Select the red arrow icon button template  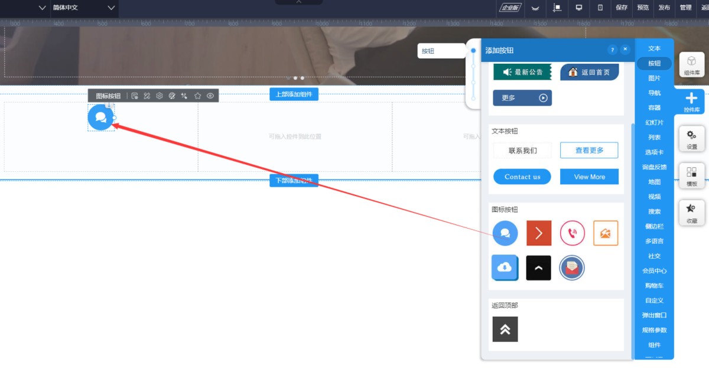[538, 233]
